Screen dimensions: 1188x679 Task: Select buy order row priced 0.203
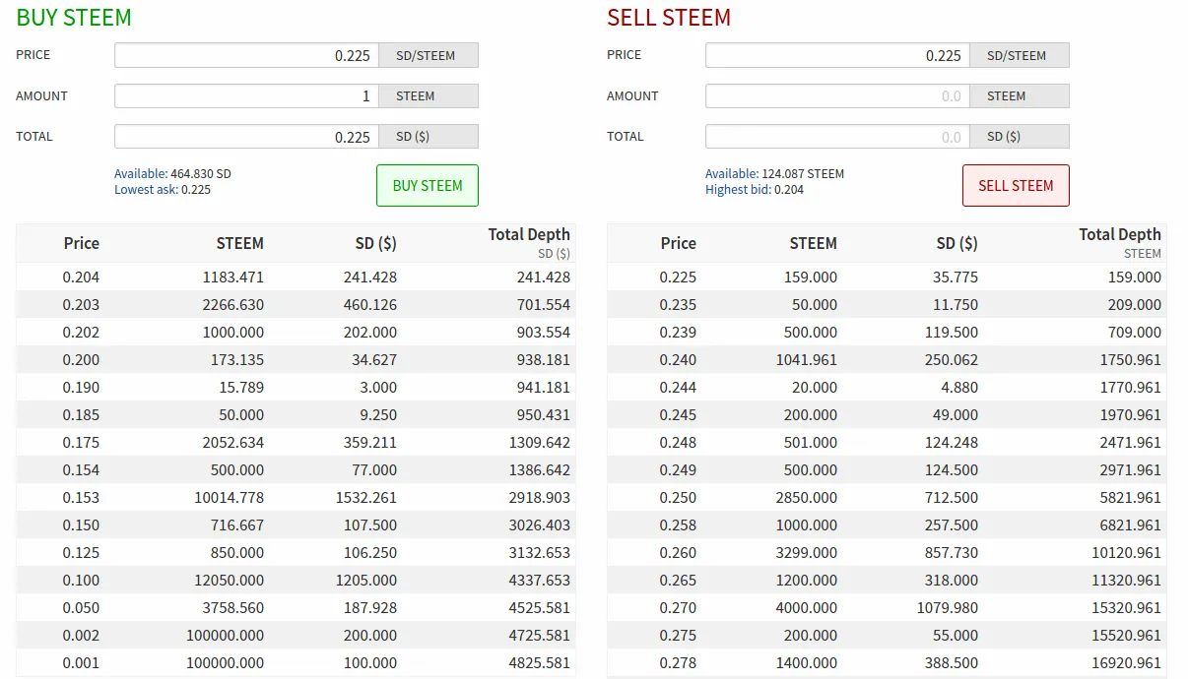[297, 305]
